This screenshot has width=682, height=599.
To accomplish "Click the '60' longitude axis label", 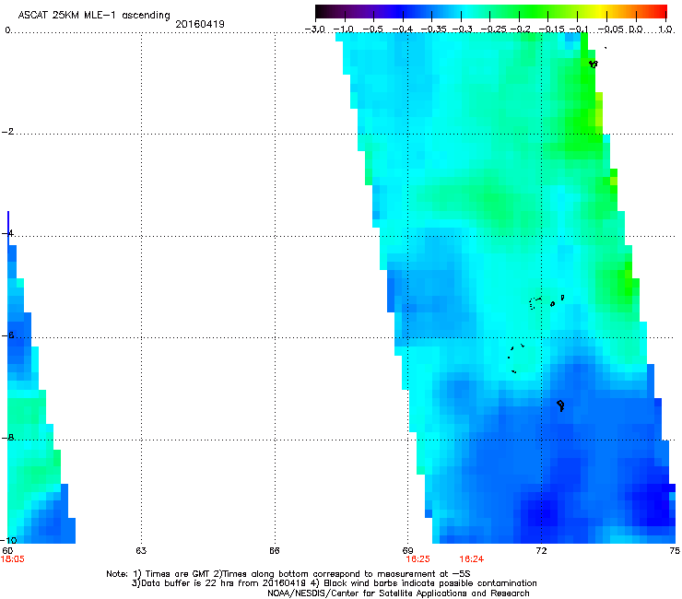I will (7, 550).
